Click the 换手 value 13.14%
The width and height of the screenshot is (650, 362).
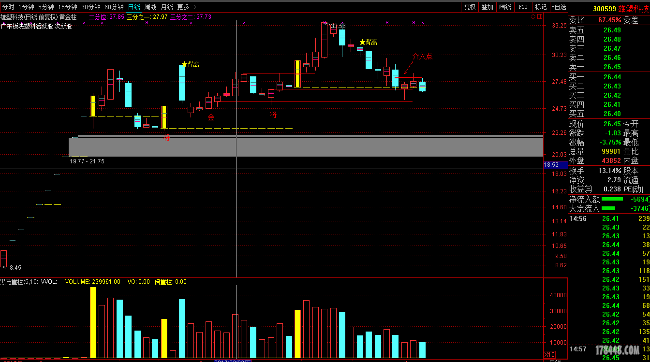point(609,171)
